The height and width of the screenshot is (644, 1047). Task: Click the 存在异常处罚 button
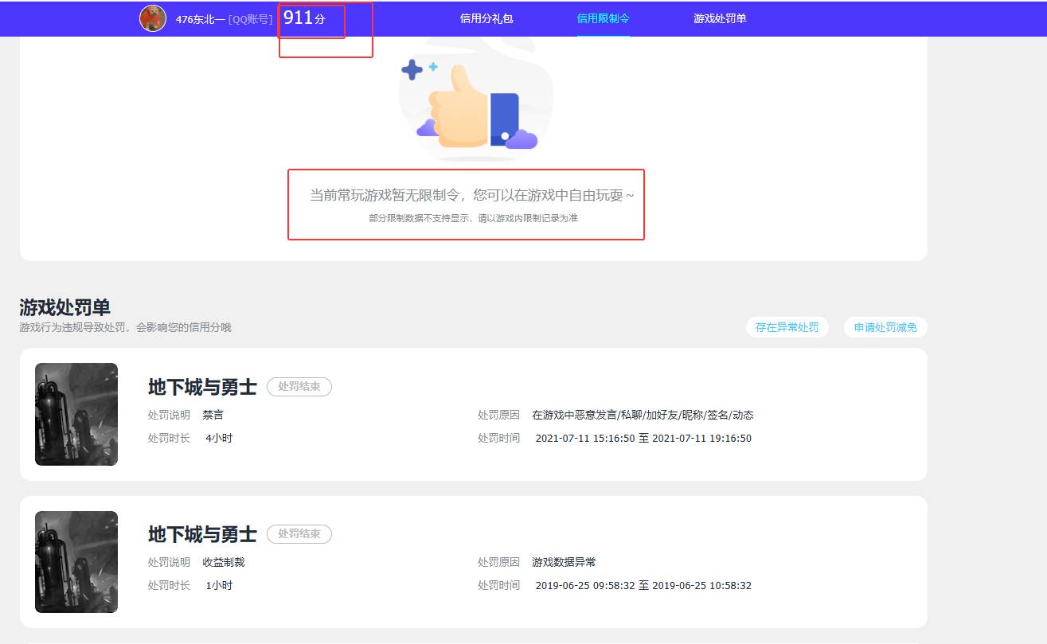(787, 327)
